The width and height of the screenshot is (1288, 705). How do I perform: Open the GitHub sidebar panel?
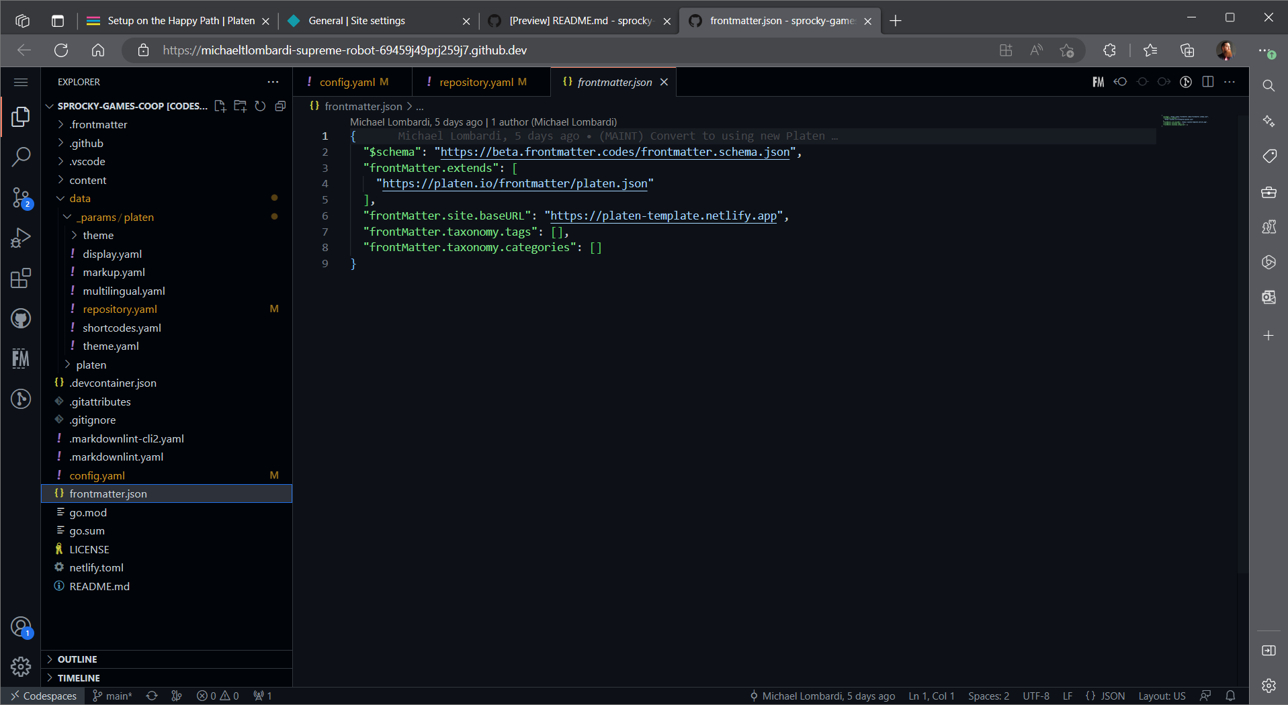21,318
